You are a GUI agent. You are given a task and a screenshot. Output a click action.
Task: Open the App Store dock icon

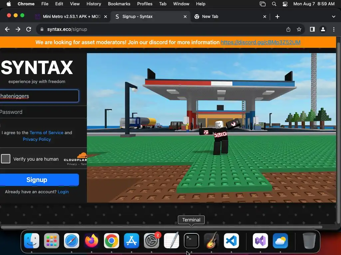click(x=132, y=241)
